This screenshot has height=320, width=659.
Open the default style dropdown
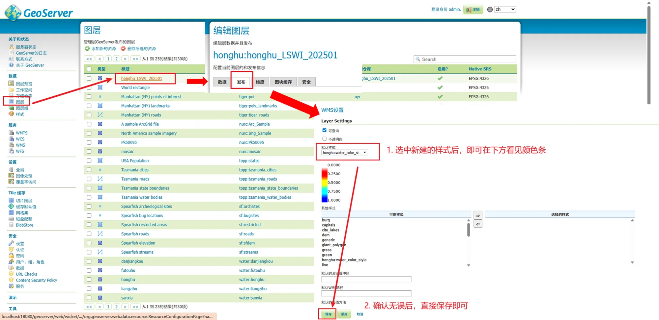pos(344,153)
